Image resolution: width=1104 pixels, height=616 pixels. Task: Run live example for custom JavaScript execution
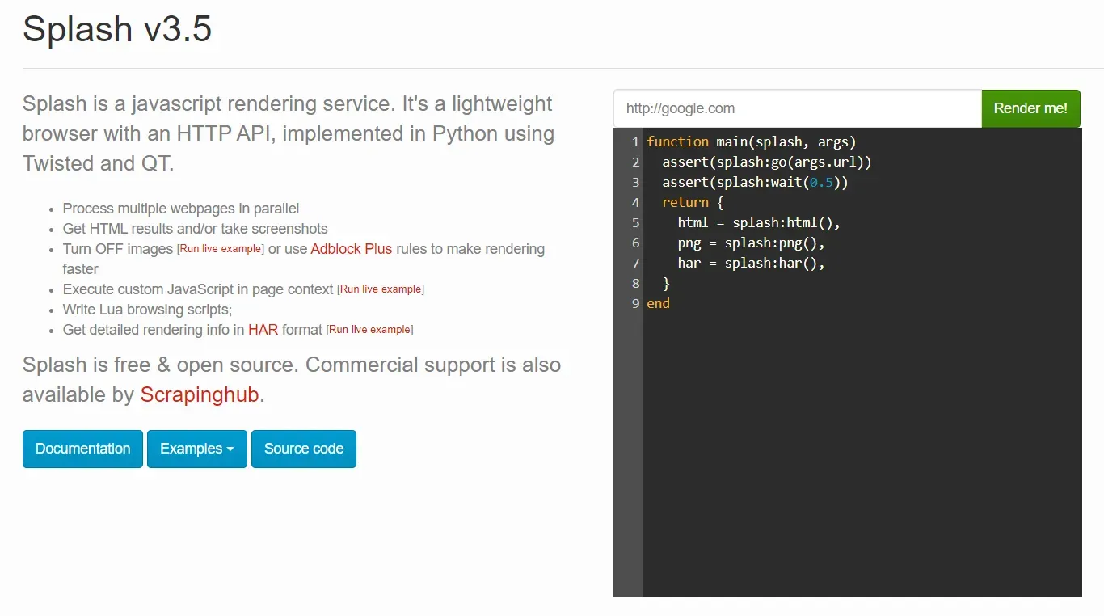[x=380, y=289]
